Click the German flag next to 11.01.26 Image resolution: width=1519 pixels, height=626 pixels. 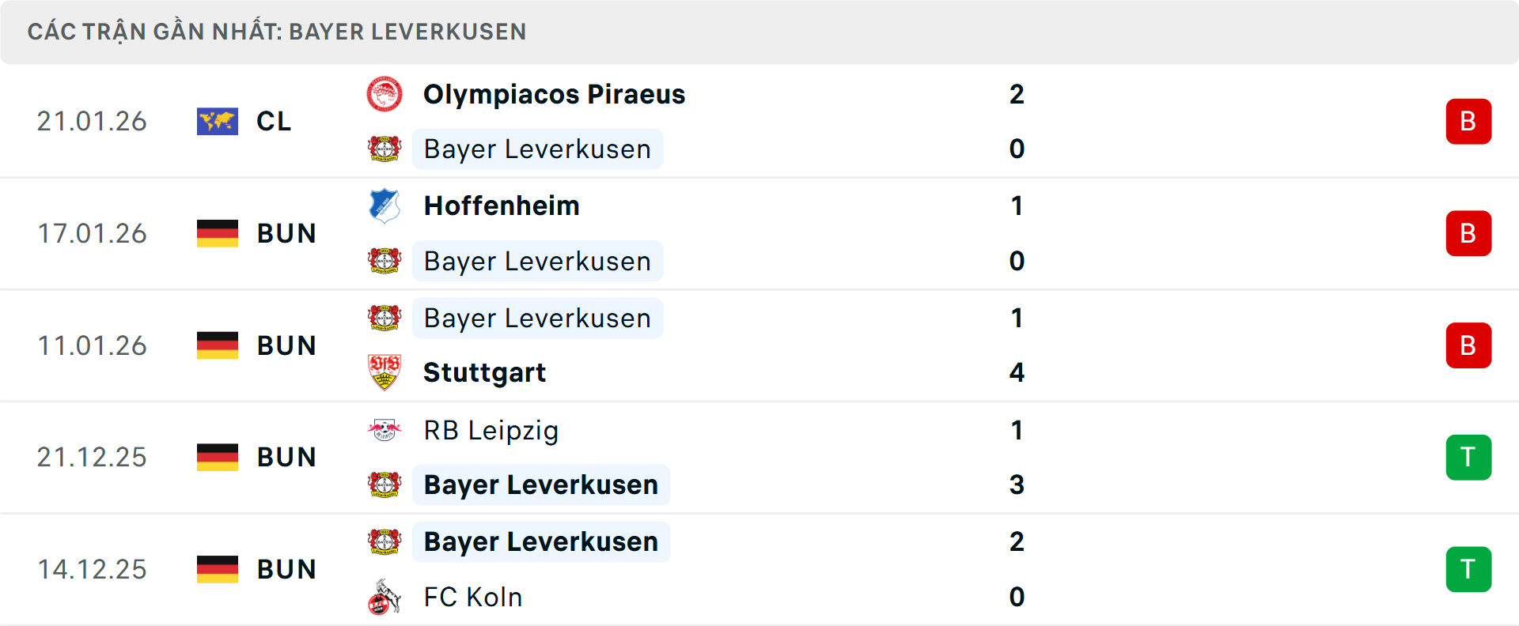tap(217, 345)
